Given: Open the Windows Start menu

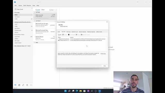Looking at the screenshot, I should click(65, 91).
